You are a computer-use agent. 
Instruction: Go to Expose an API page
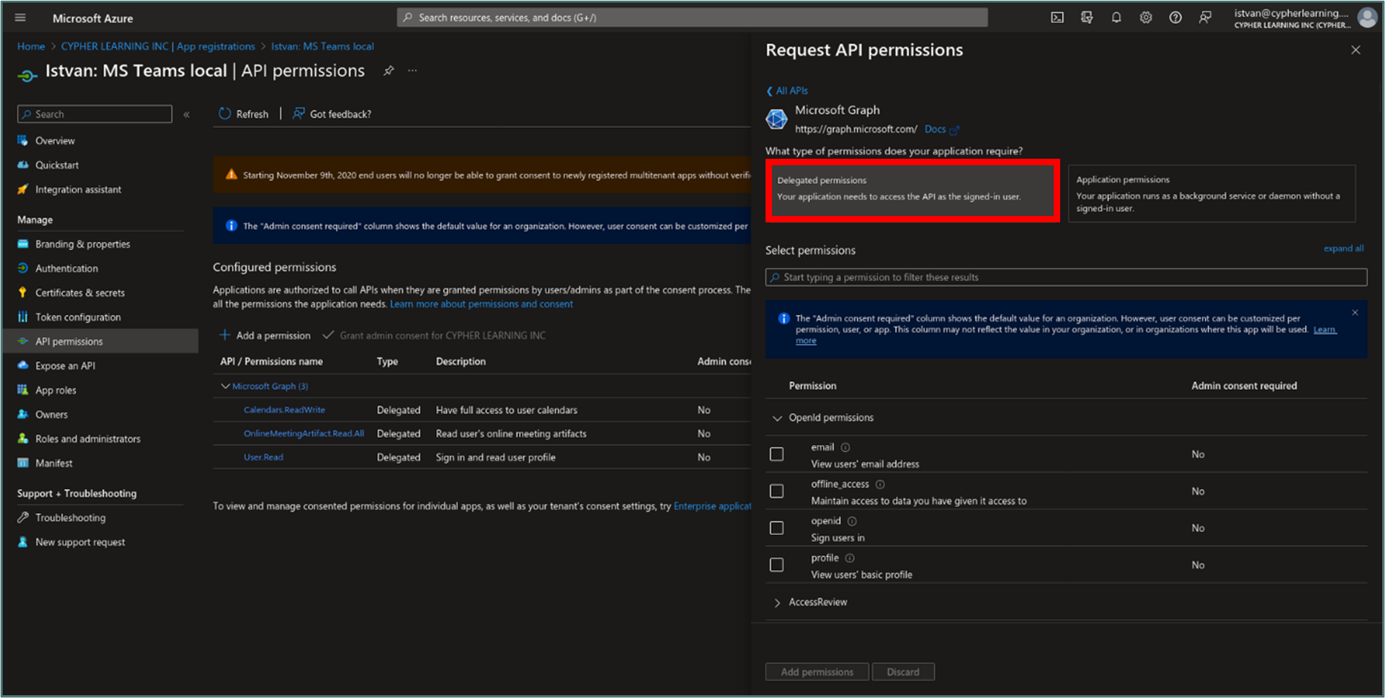(65, 366)
